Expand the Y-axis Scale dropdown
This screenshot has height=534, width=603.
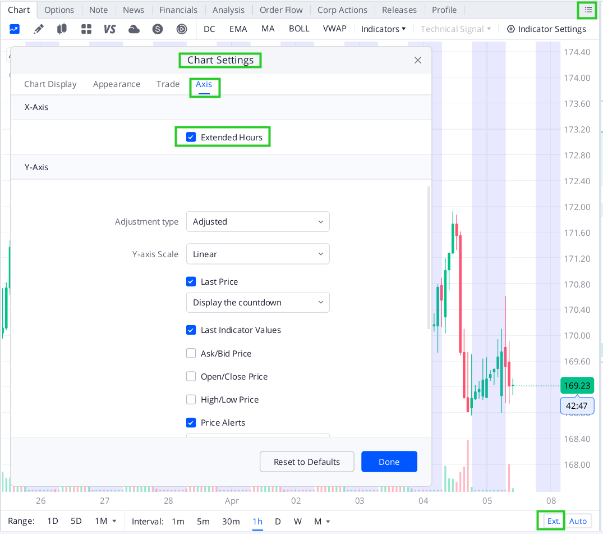tap(257, 254)
